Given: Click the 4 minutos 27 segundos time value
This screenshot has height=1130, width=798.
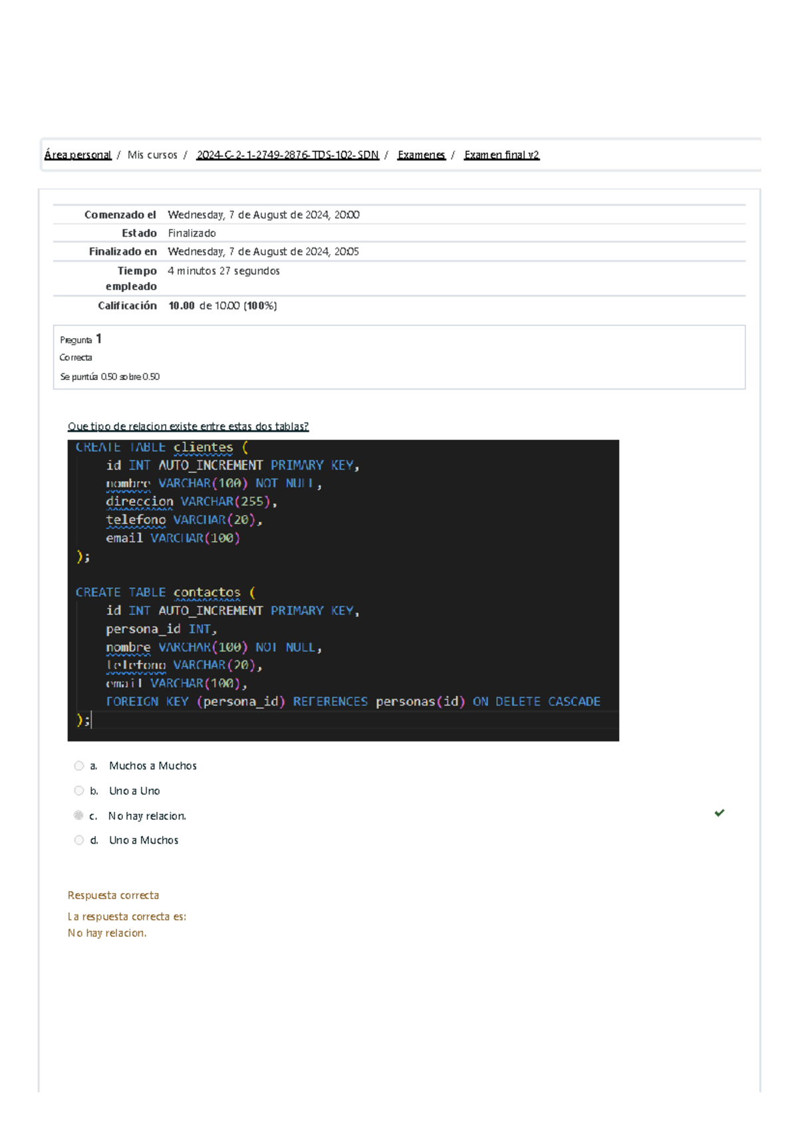Looking at the screenshot, I should tap(223, 271).
